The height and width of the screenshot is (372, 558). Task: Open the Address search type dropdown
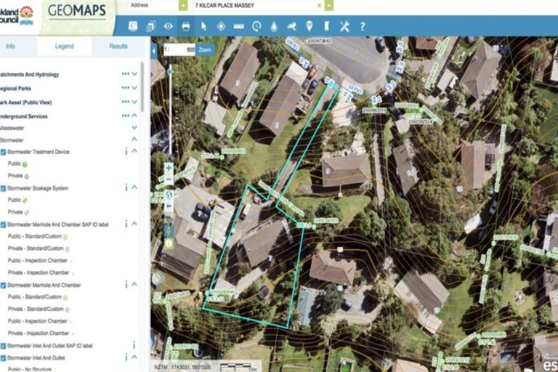[x=182, y=5]
